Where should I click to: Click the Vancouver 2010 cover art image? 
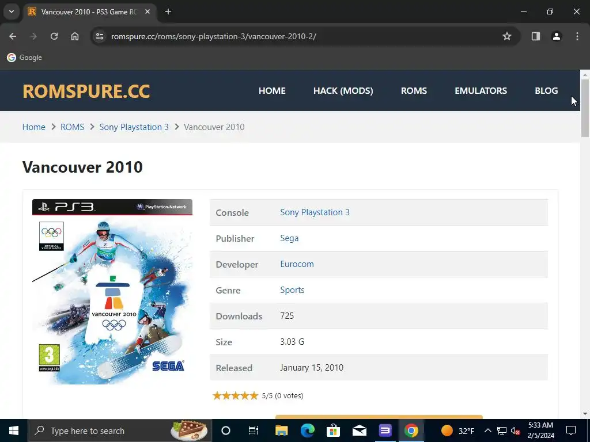click(112, 292)
